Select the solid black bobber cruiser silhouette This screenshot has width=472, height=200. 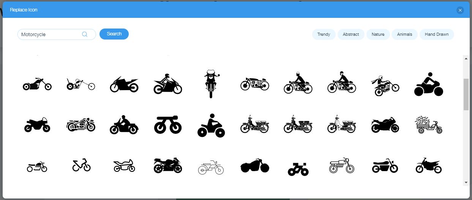pos(255,166)
